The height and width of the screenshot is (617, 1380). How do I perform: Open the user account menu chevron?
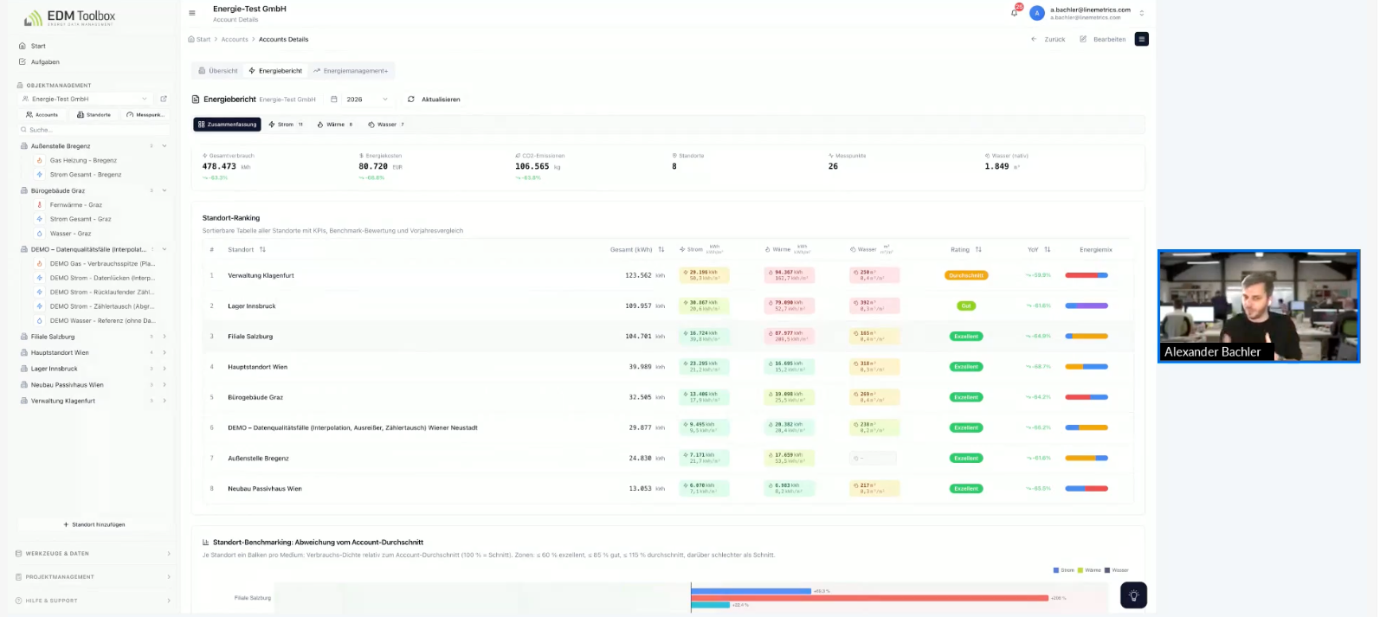pos(1141,13)
